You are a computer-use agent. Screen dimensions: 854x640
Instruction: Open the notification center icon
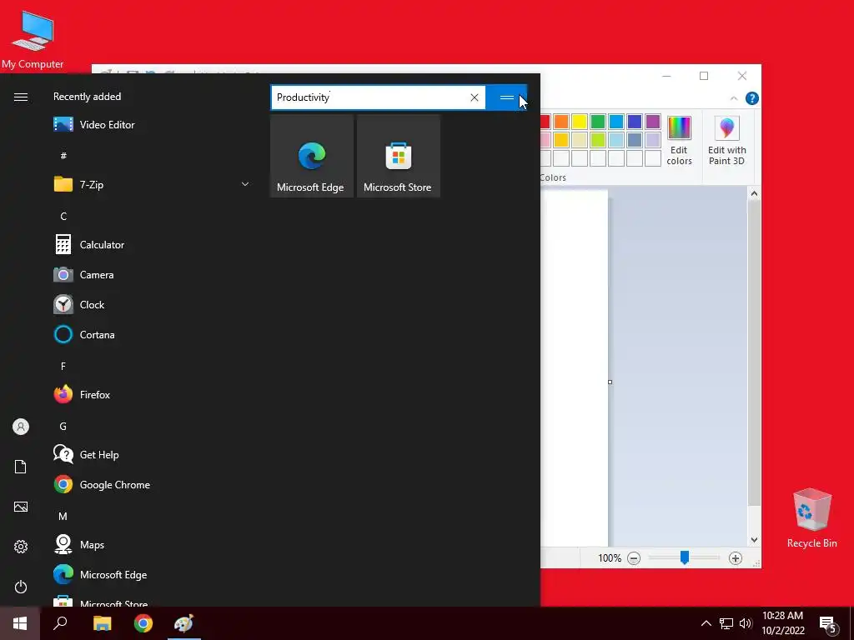(x=828, y=625)
